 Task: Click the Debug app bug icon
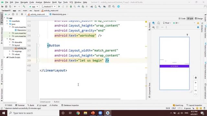pos(71,6)
